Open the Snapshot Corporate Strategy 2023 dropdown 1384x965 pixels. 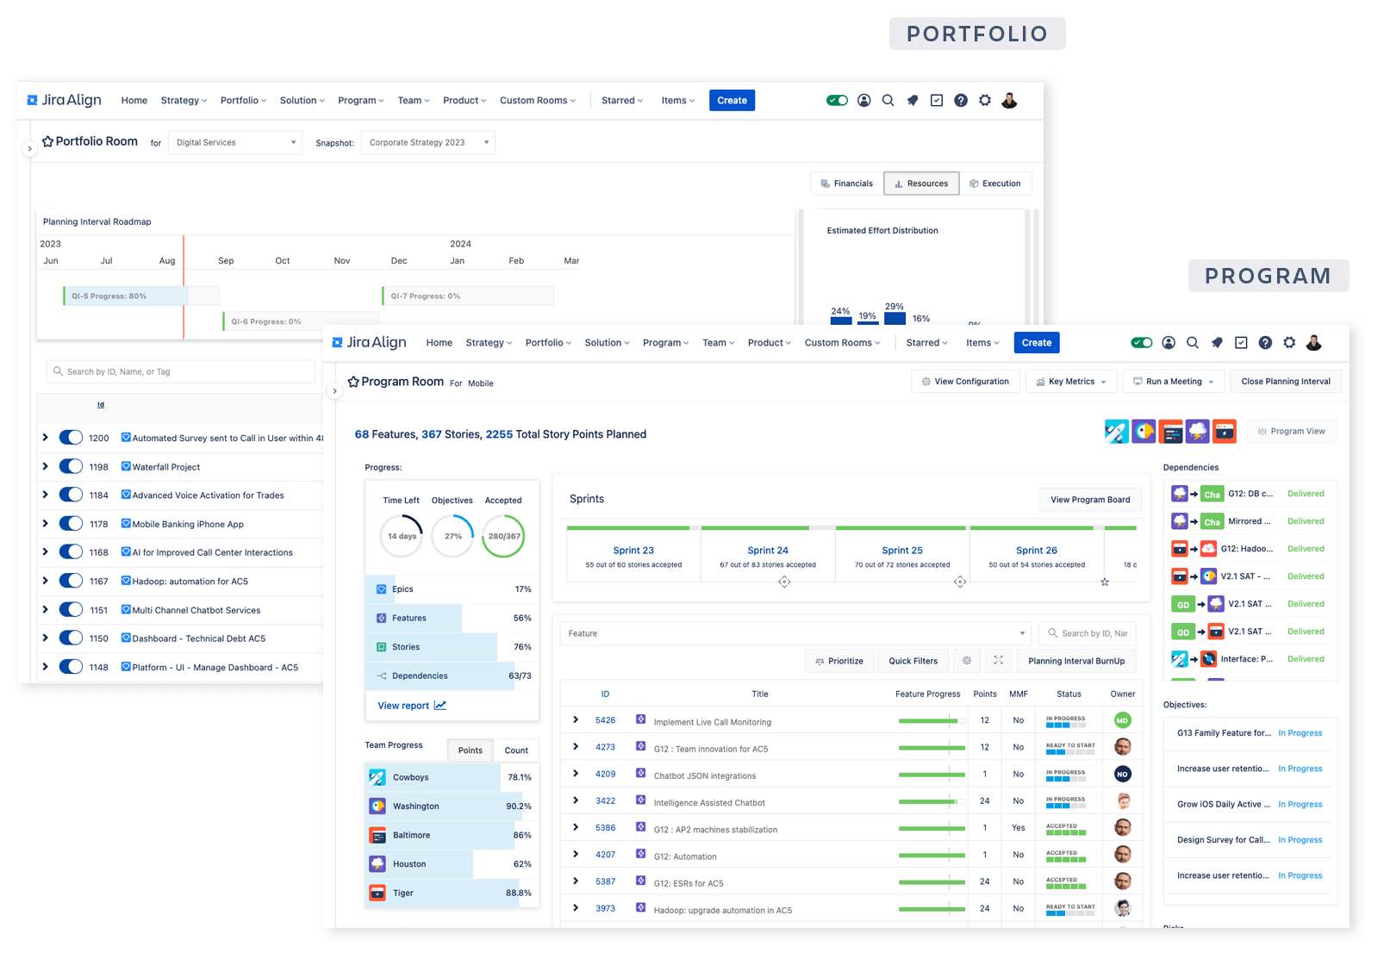(427, 142)
